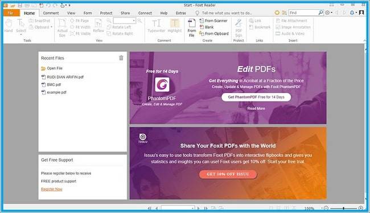This screenshot has height=213, width=370.
Task: Click the Read More link
Action: (x=256, y=108)
